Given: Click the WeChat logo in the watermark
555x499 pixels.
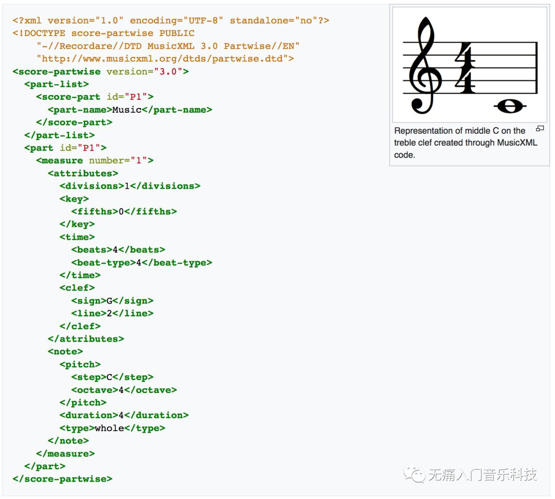Looking at the screenshot, I should (414, 474).
